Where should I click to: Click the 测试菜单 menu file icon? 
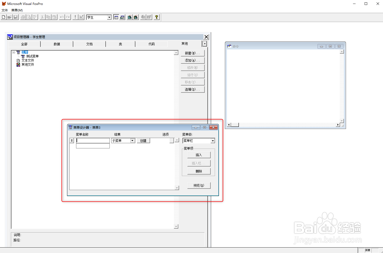coord(23,56)
